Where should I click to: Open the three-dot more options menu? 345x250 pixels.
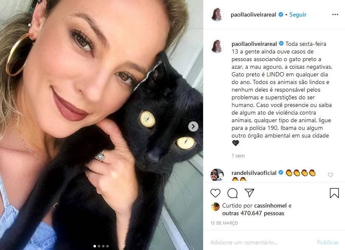click(335, 14)
